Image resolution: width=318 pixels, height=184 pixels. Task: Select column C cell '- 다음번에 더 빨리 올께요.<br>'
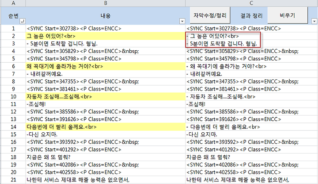pos(252,127)
